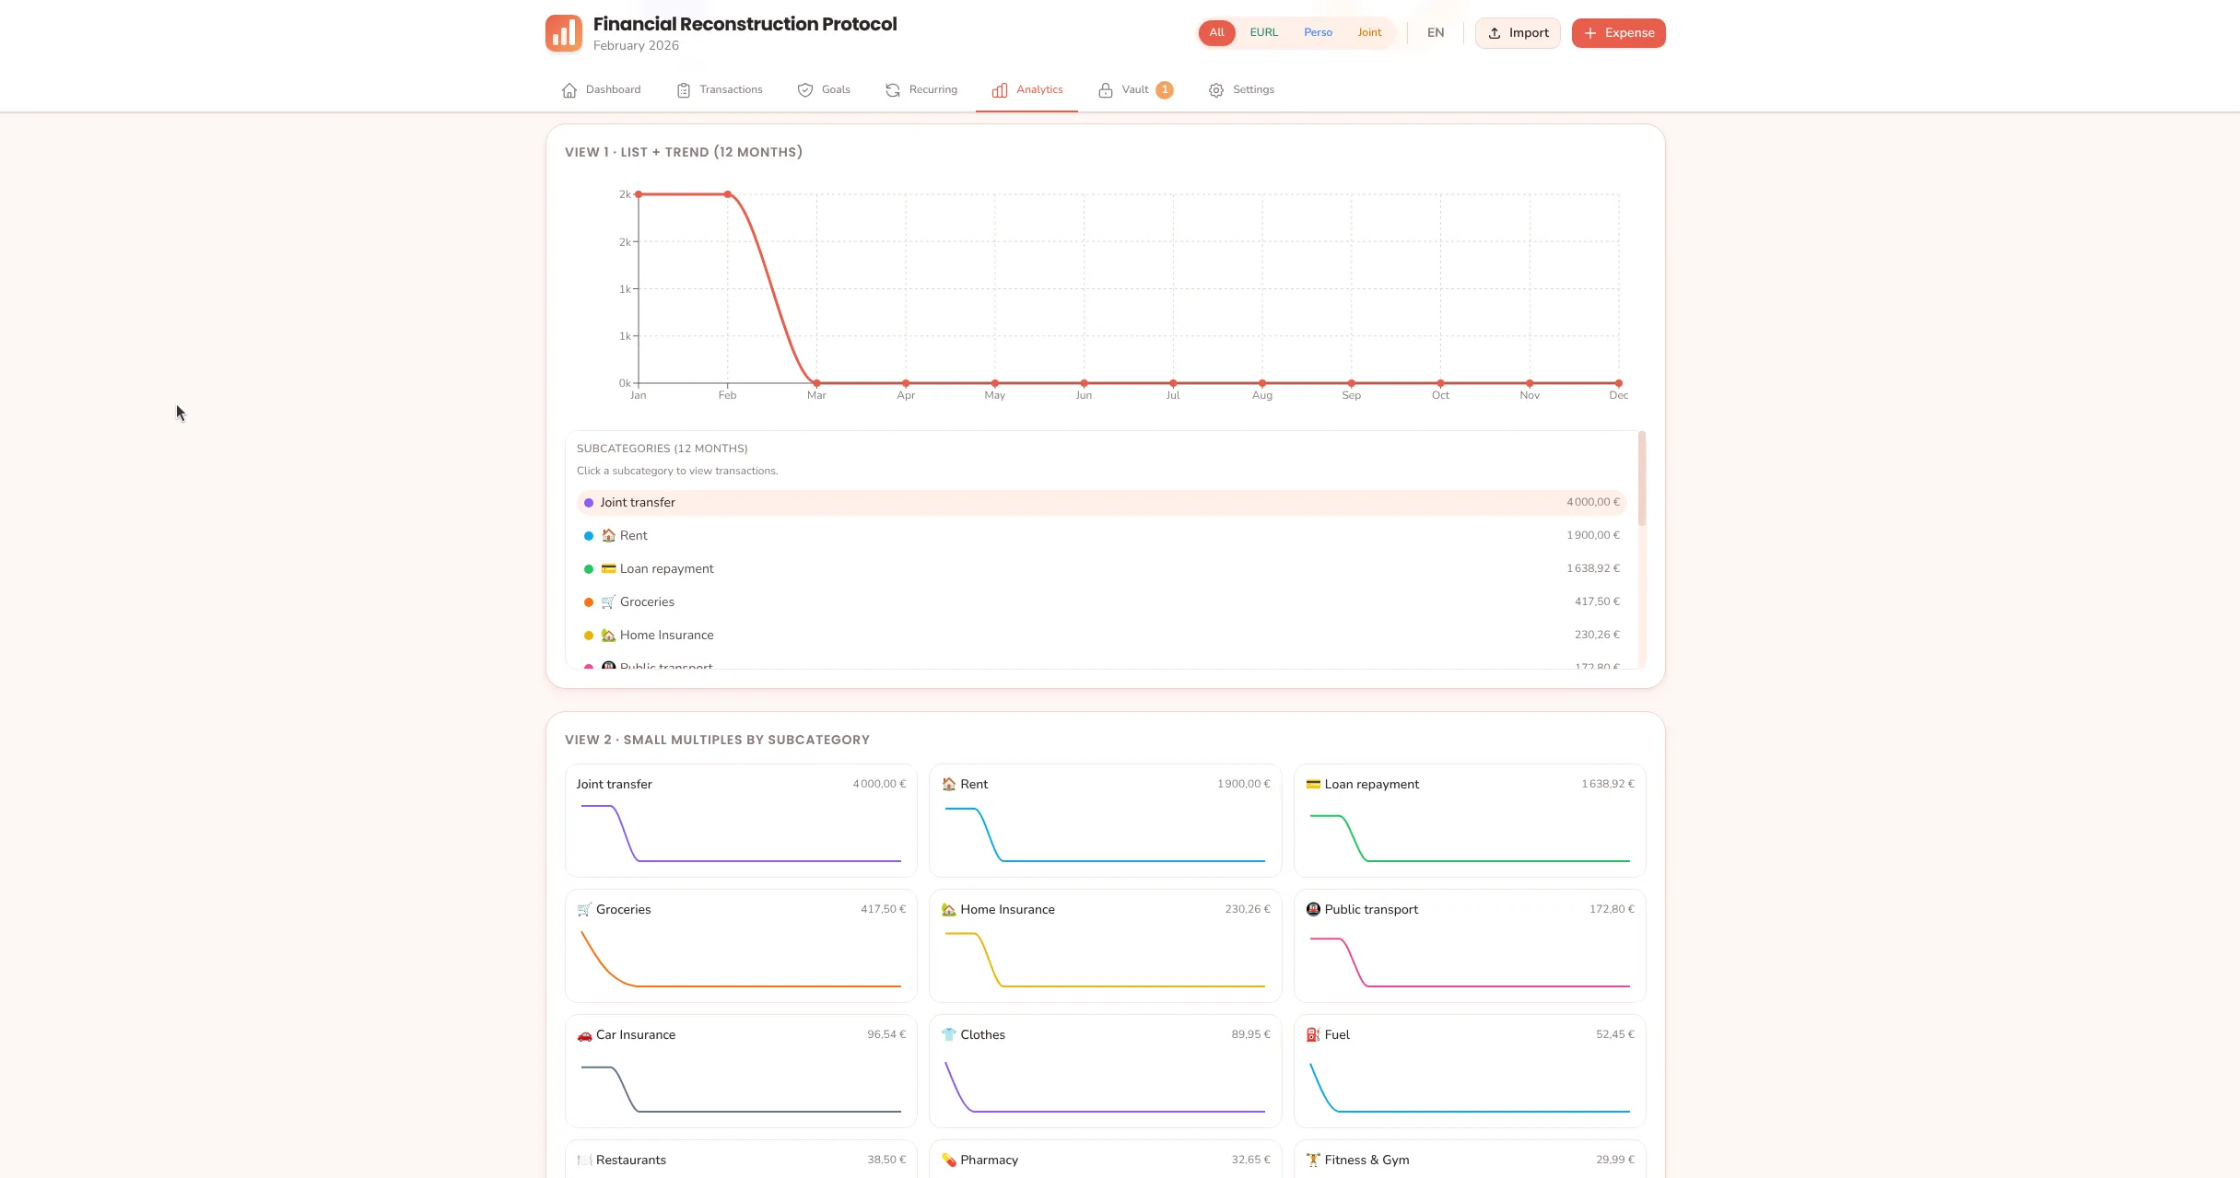Open the Groceries small multiple card
The height and width of the screenshot is (1178, 2240).
pos(741,946)
